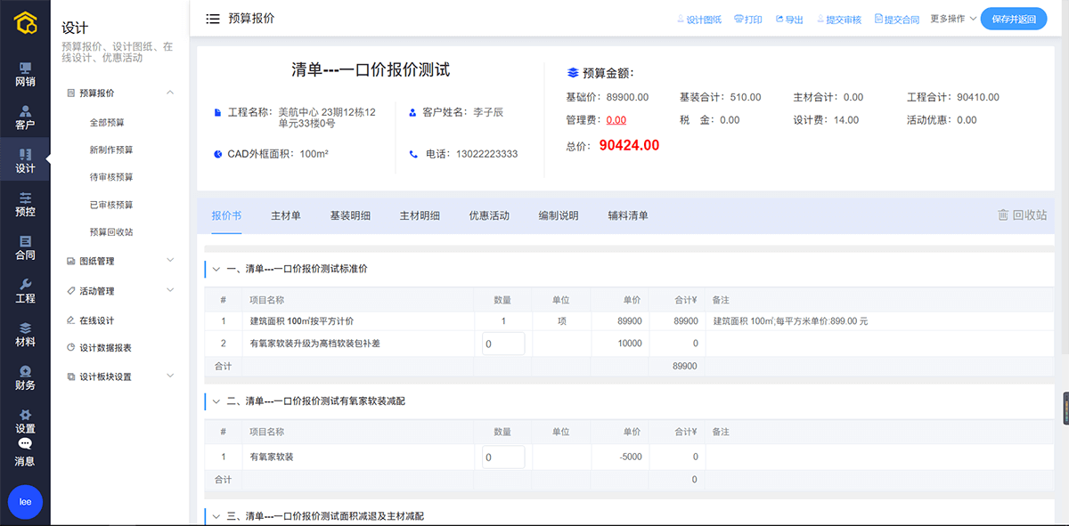
Task: Toggle the hamburger menu beside 预算报价
Action: pos(213,19)
